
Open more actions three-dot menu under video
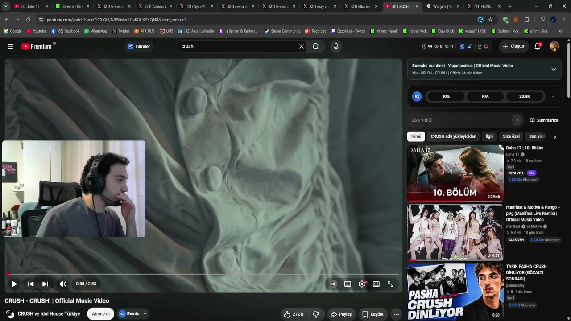click(396, 314)
